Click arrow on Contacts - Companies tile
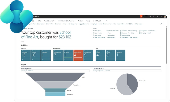Image resolution: width=170 pixels, height=102 pixels. pyautogui.click(x=22, y=59)
